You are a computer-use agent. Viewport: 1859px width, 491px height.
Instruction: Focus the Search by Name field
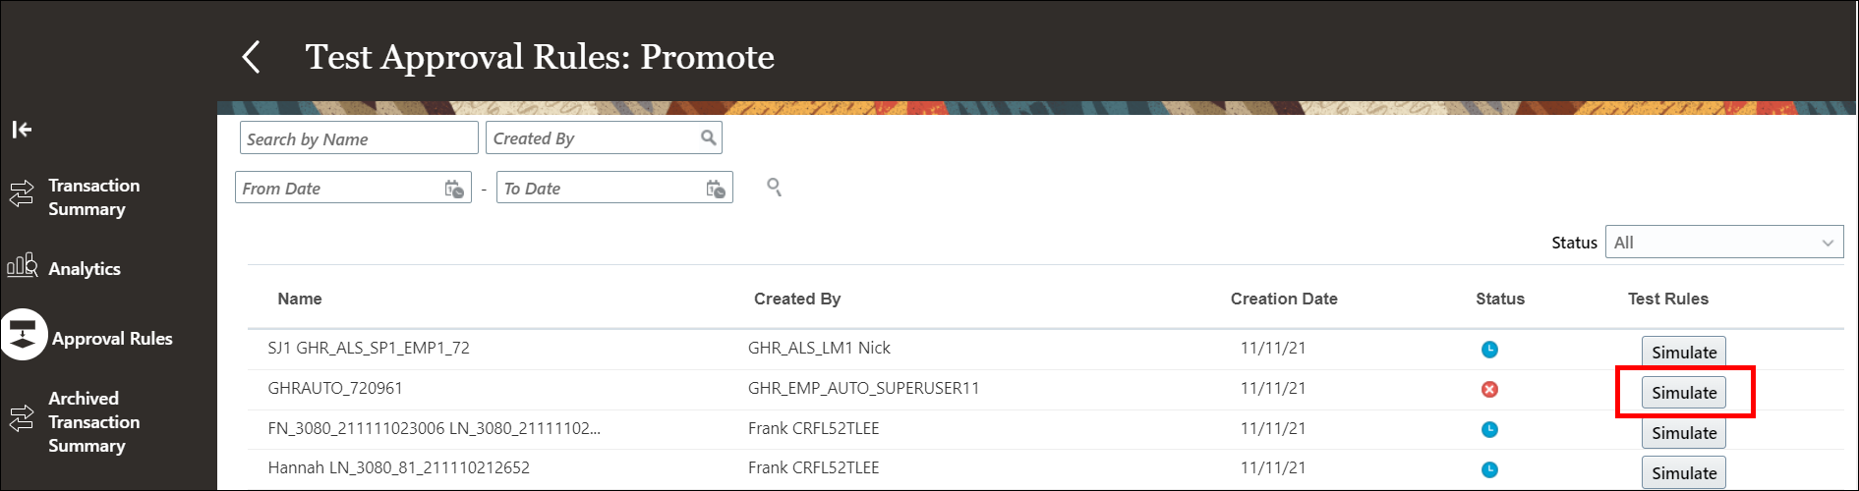point(358,138)
